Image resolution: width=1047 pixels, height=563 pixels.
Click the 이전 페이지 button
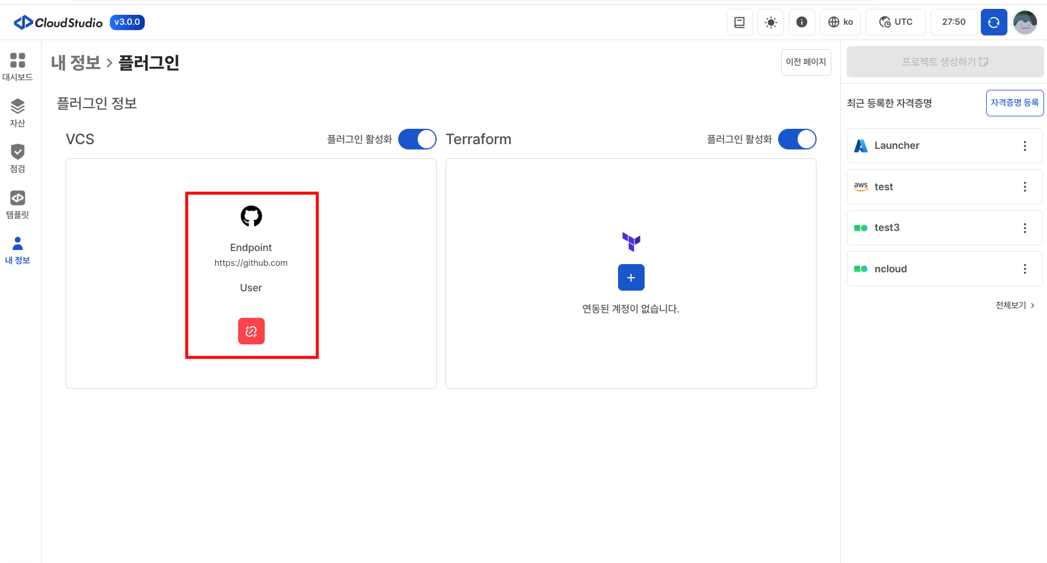pyautogui.click(x=806, y=62)
